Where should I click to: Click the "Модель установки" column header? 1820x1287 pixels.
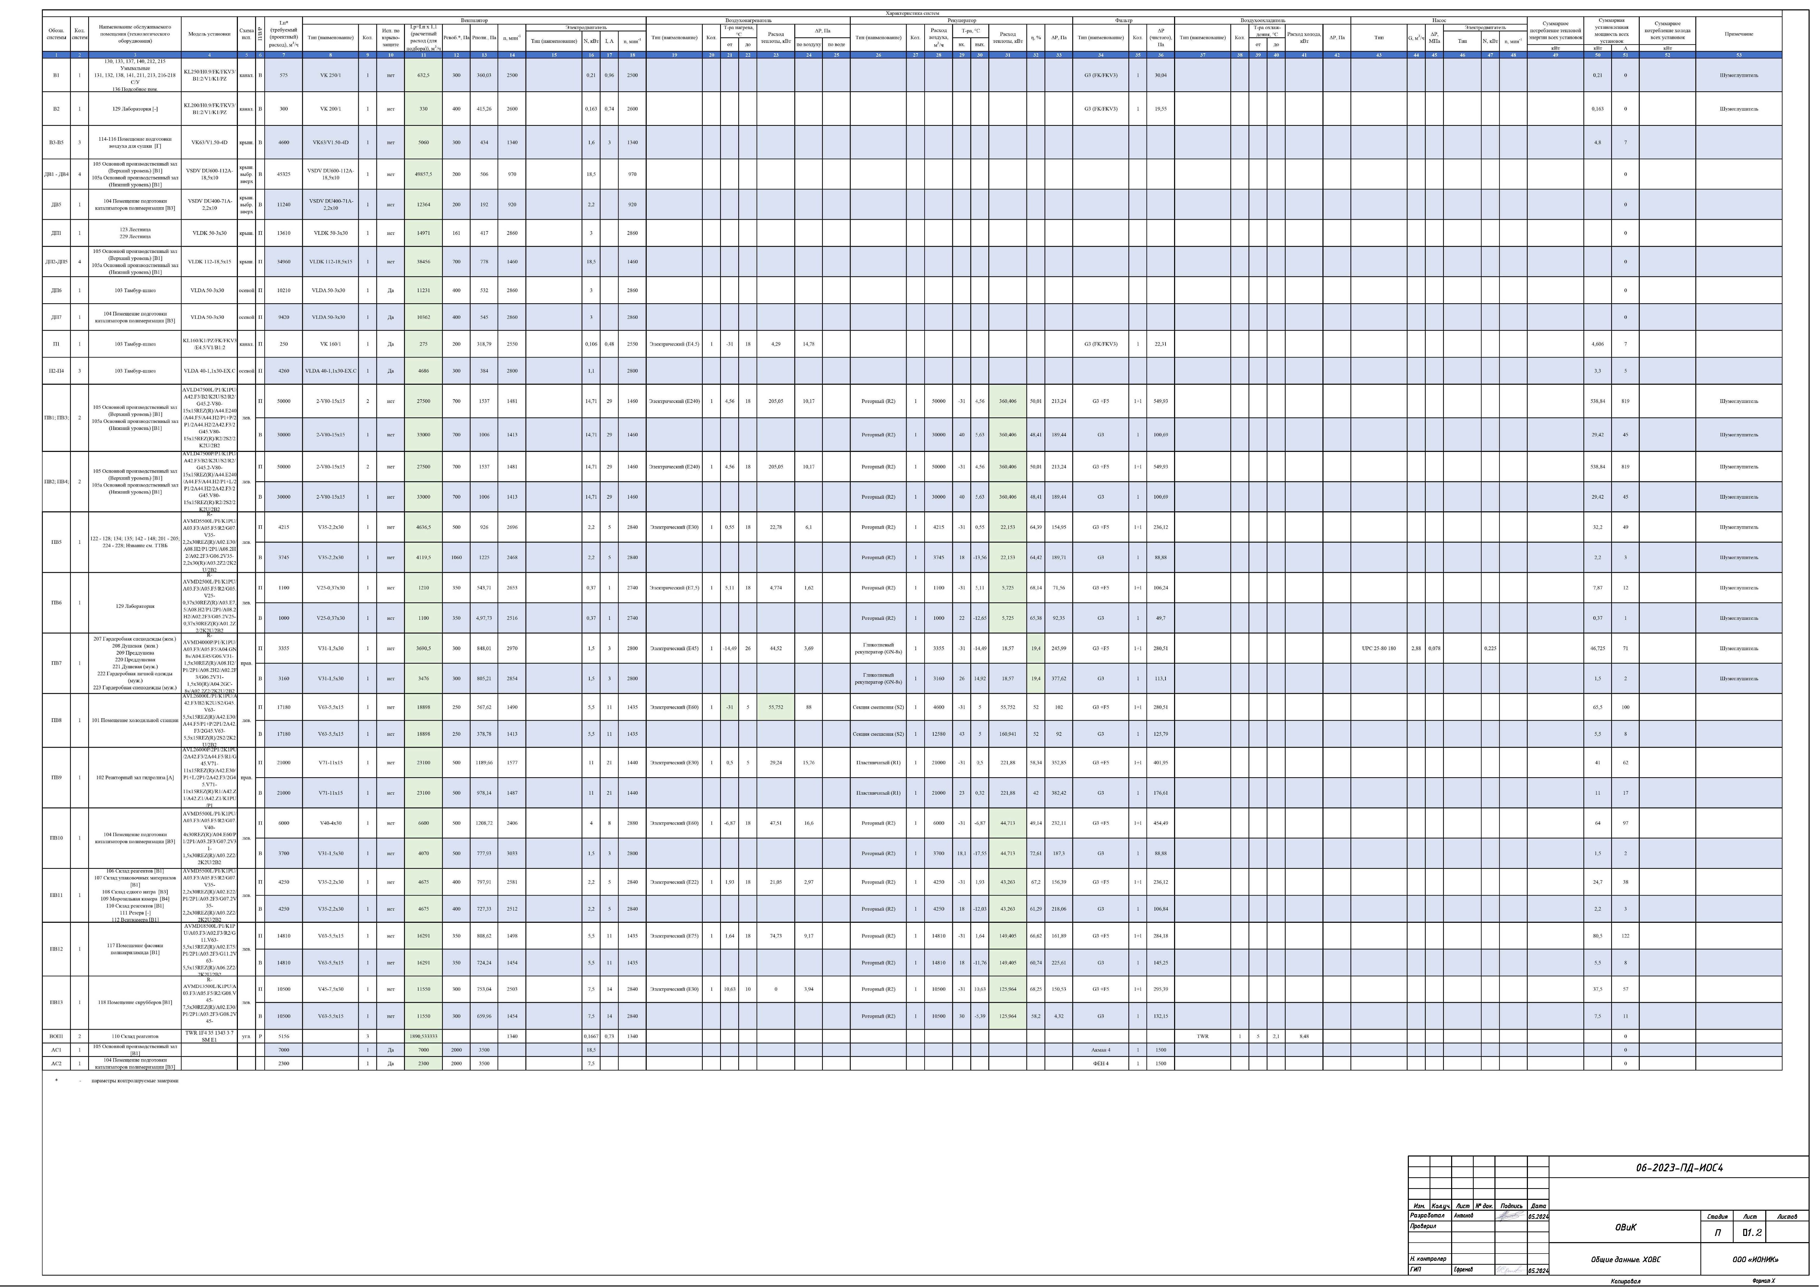click(209, 34)
